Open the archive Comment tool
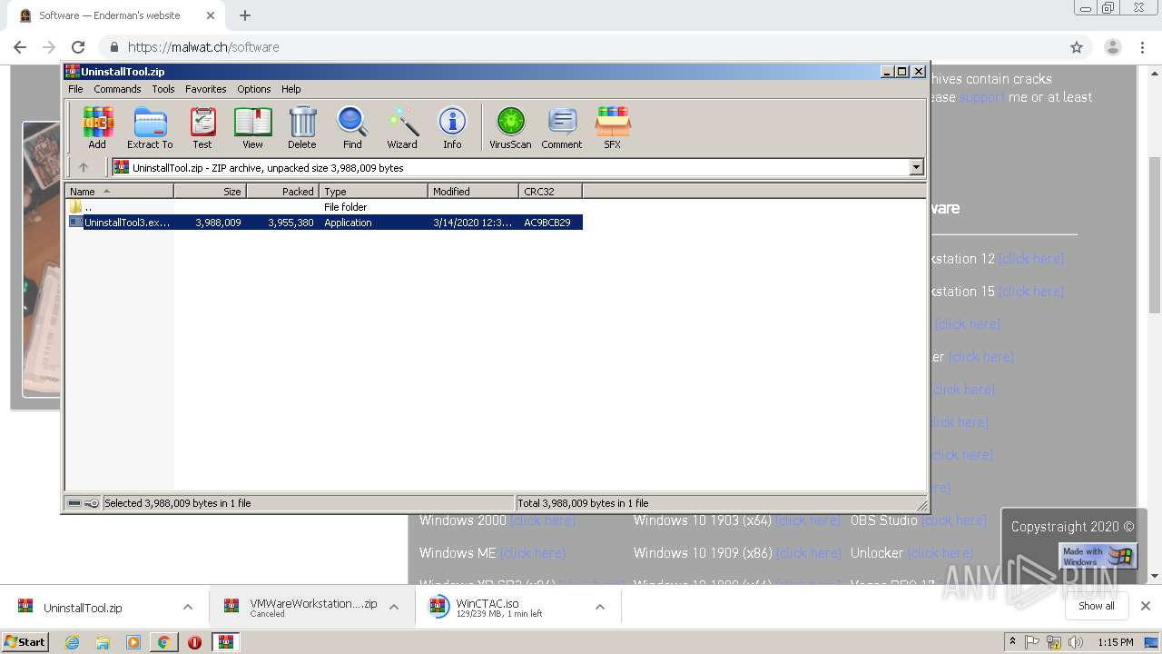The width and height of the screenshot is (1162, 654). tap(562, 127)
